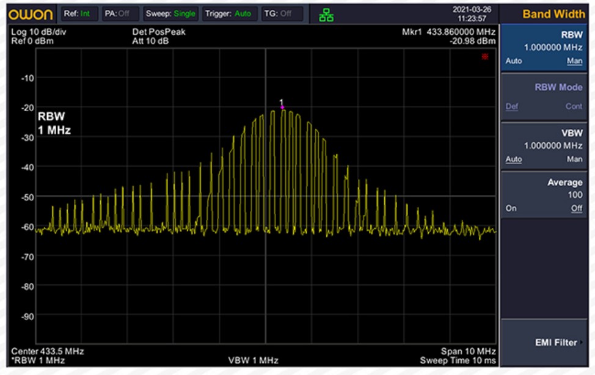595x375 pixels.
Task: Select the RBW 1.000000 MHz softkey
Action: click(544, 48)
